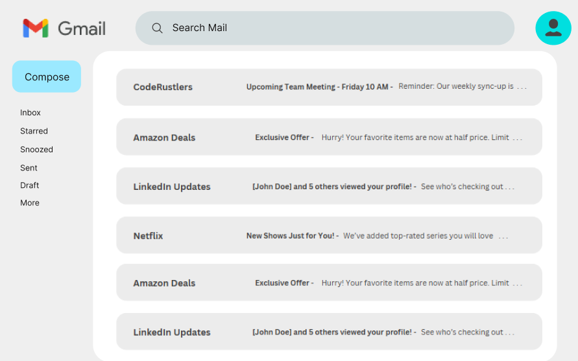
Task: Open the CodeRustlers team meeting email
Action: click(x=329, y=87)
